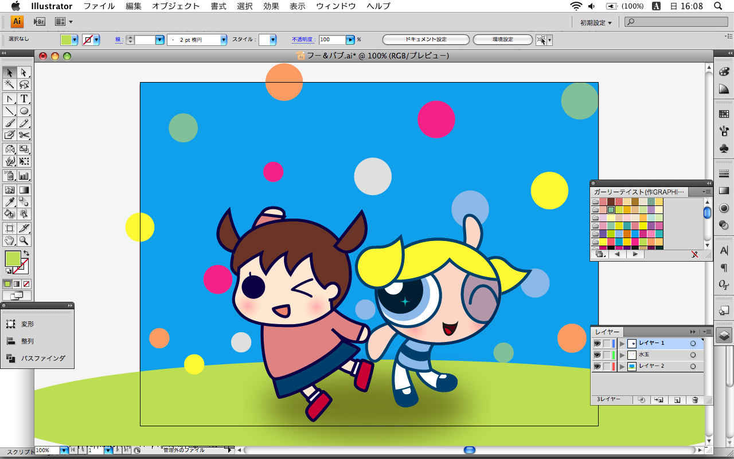Select the Paintbrush tool
This screenshot has width=734, height=459.
(10, 123)
